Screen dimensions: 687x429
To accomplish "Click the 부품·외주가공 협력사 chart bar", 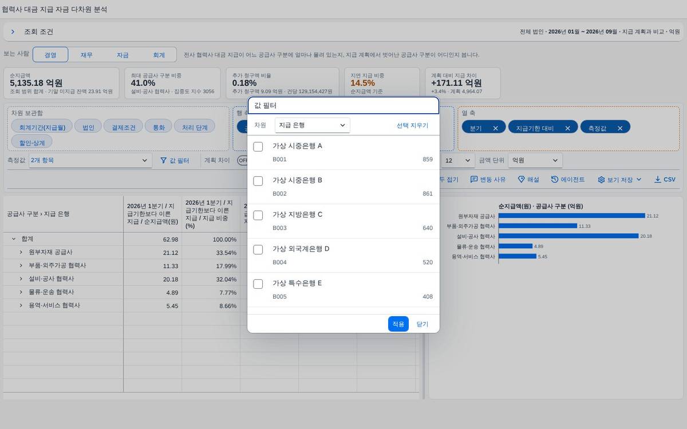I will click(538, 226).
